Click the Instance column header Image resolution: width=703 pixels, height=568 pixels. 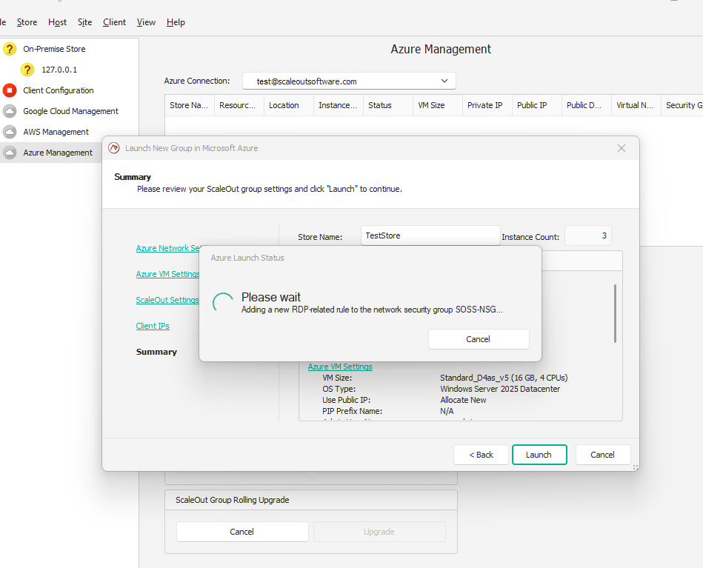339,105
